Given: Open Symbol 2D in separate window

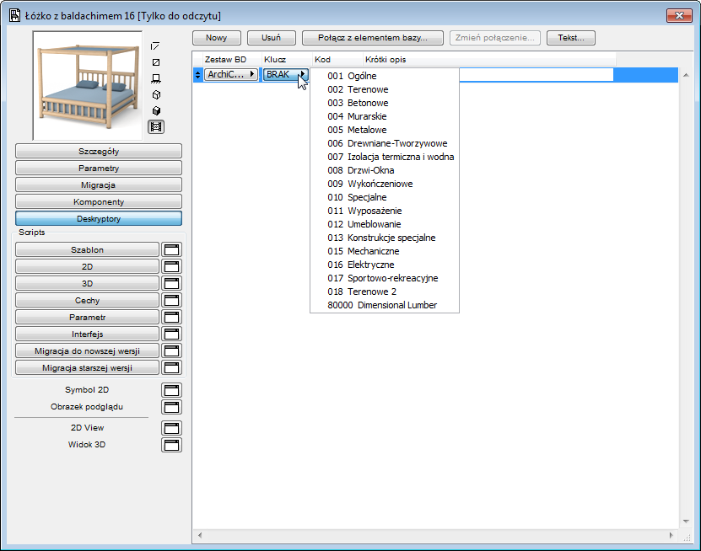Looking at the screenshot, I should (x=172, y=390).
